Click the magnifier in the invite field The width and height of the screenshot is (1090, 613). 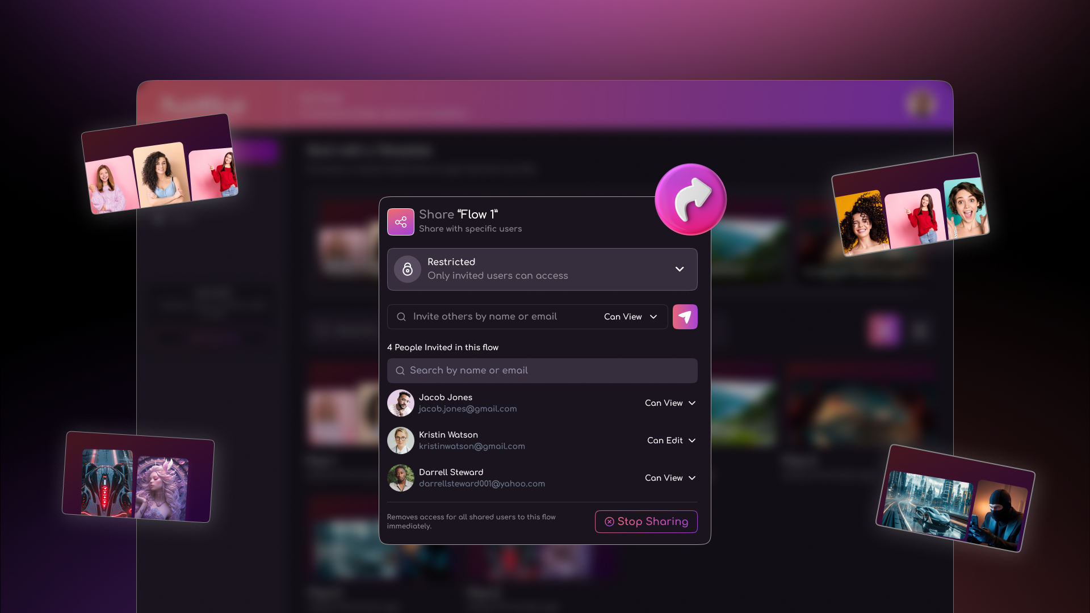click(401, 317)
